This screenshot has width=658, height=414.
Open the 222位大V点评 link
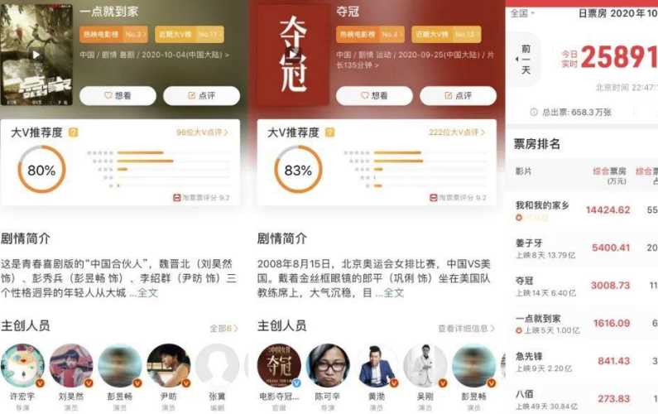click(x=457, y=132)
